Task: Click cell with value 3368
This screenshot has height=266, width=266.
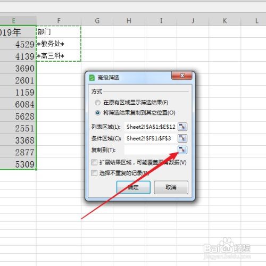Action: 18,140
